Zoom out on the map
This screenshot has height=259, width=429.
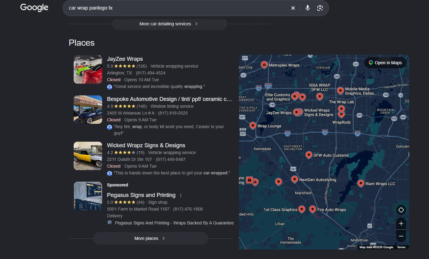(401, 236)
